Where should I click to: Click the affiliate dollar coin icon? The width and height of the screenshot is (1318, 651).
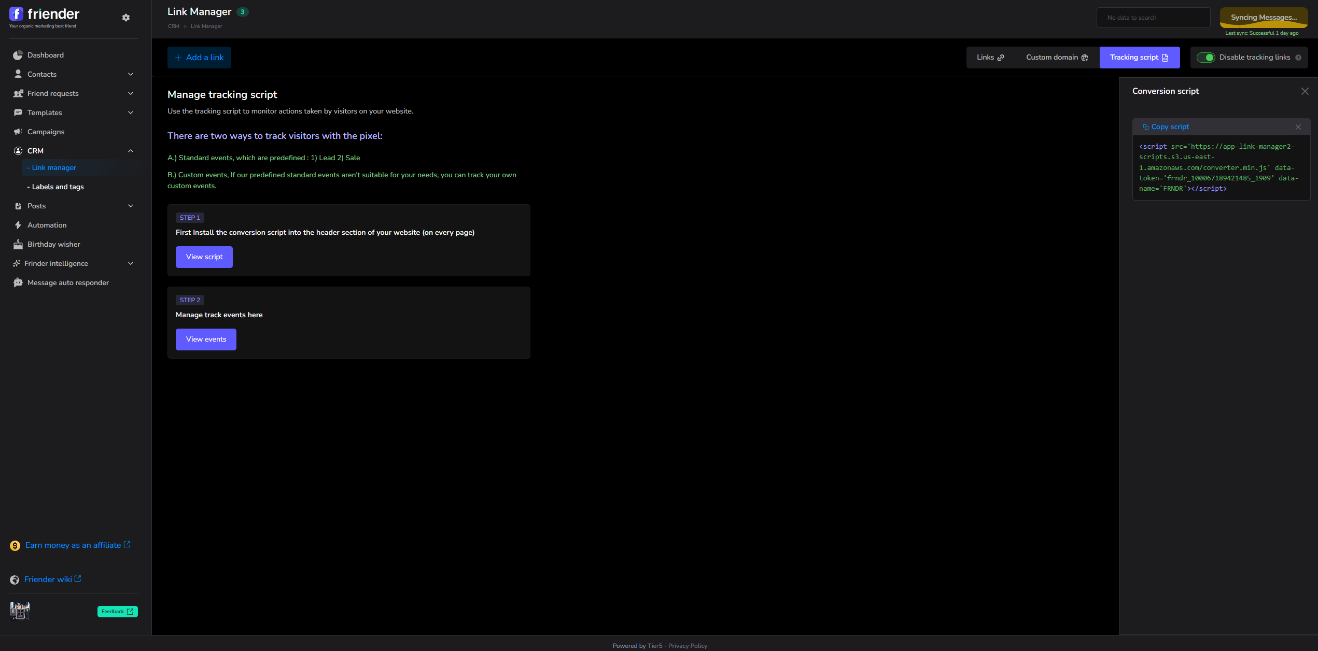[x=15, y=545]
